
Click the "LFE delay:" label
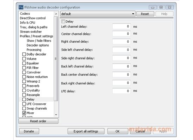[x=68, y=91]
